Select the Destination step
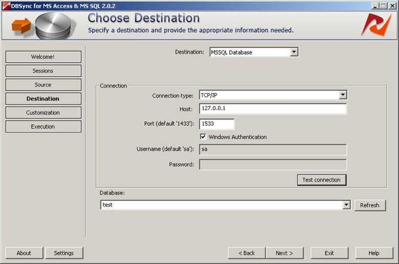This screenshot has height=264, width=399. 43,99
